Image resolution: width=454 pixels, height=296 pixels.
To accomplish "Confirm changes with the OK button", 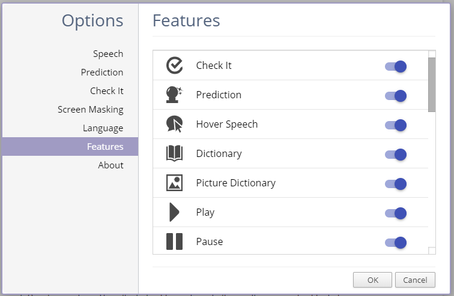I will (373, 280).
